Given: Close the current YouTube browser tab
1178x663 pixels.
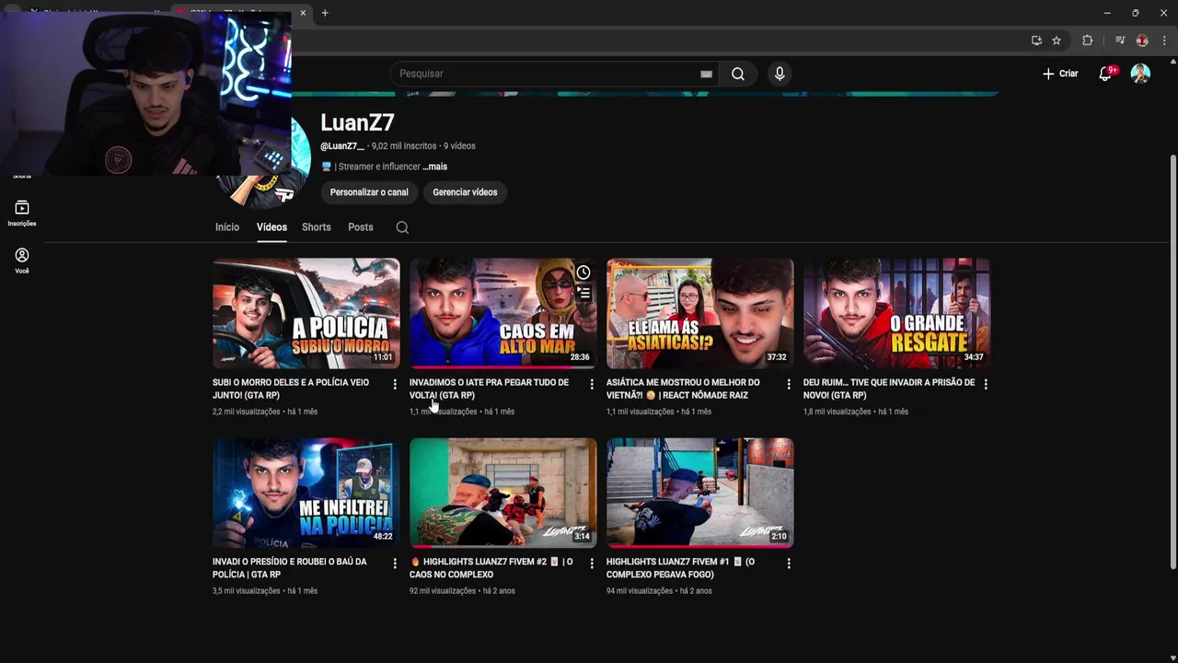Looking at the screenshot, I should coord(303,13).
